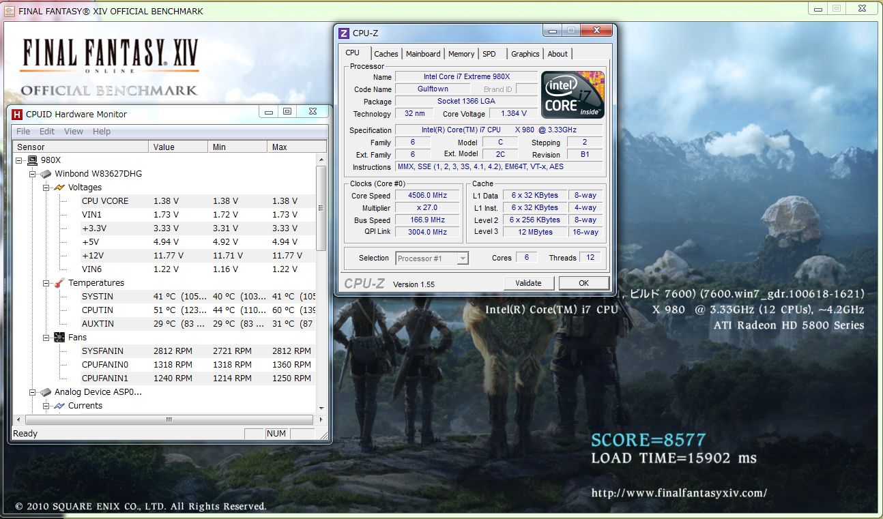Click the CPUID Hardware Monitor title bar icon
Screen dimensions: 883x519
16,114
